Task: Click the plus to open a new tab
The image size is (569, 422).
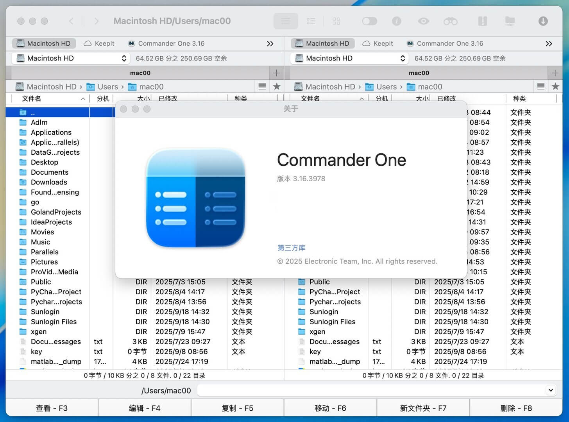Action: coord(276,73)
